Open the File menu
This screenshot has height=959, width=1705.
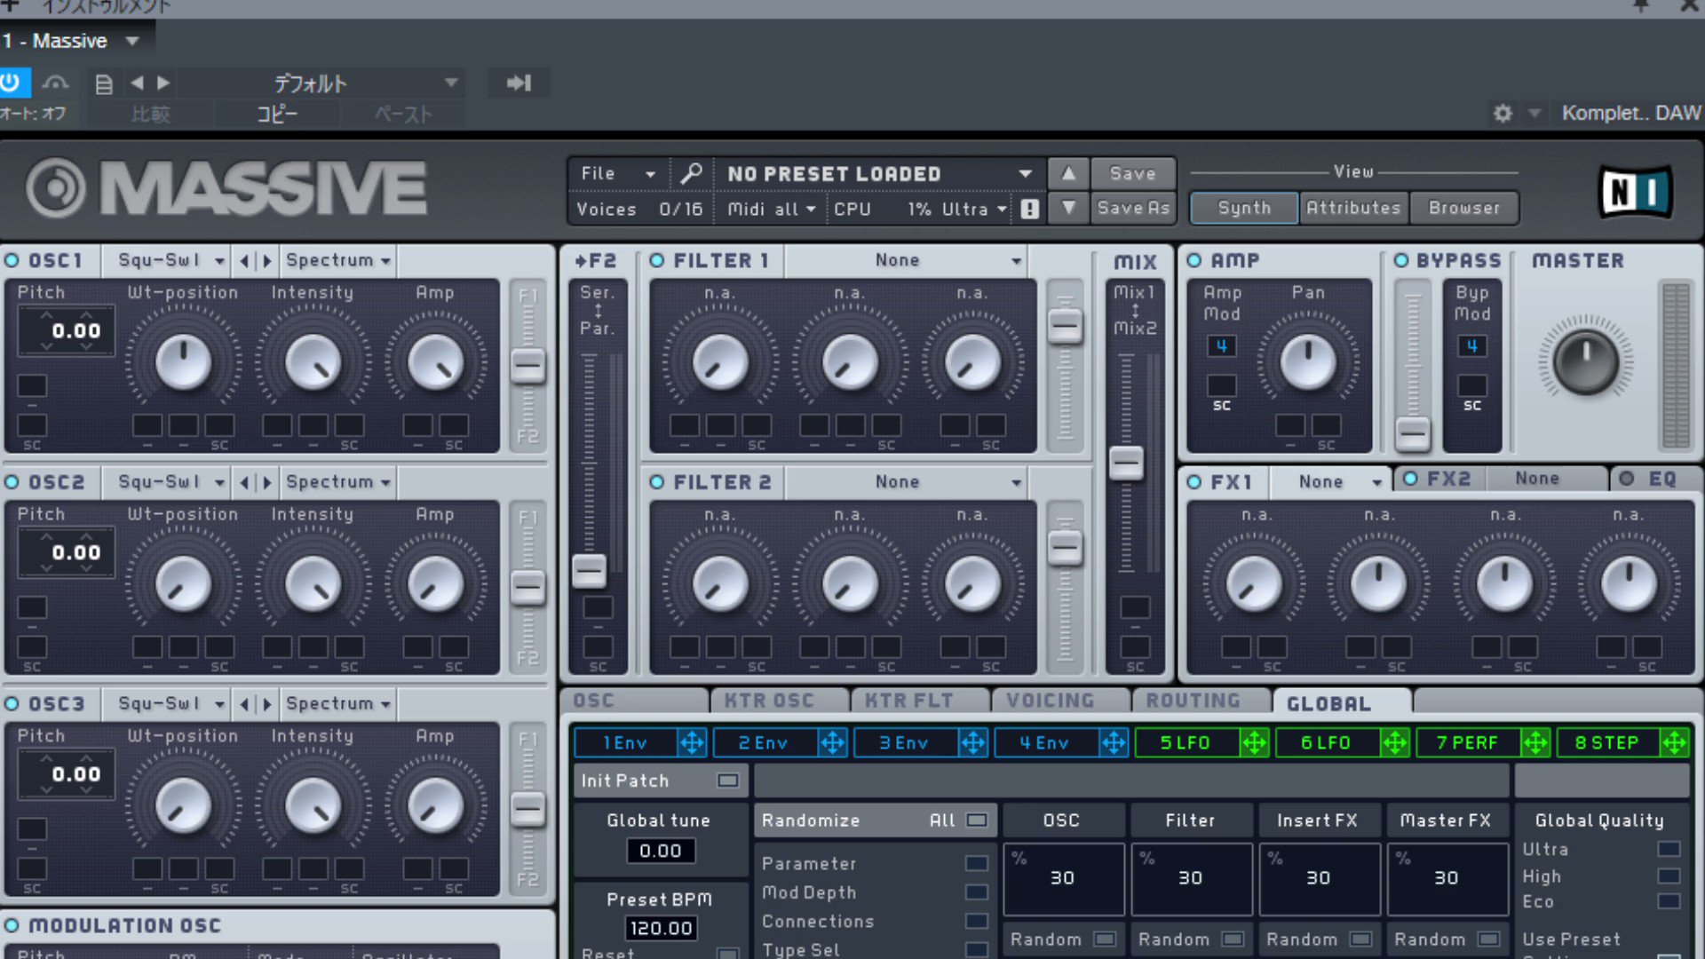(x=617, y=174)
